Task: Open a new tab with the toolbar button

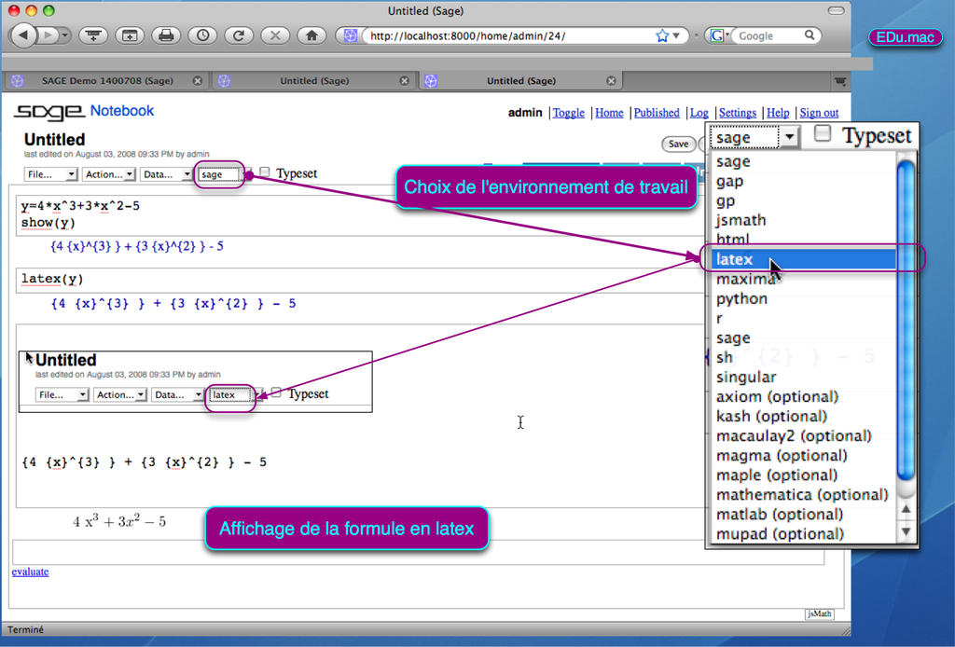Action: (x=130, y=36)
